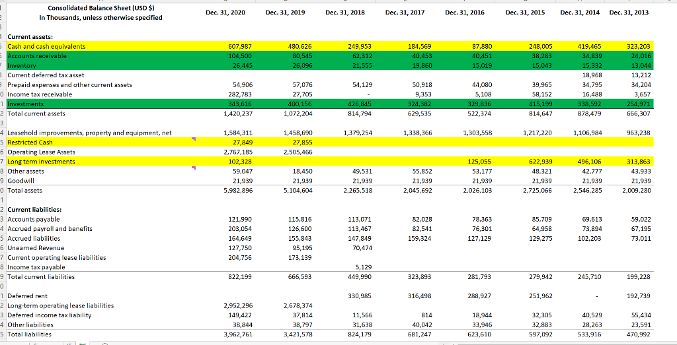Image resolution: width=677 pixels, height=345 pixels.
Task: Click the 2020 total current assets 1,420,237
Action: pos(237,113)
